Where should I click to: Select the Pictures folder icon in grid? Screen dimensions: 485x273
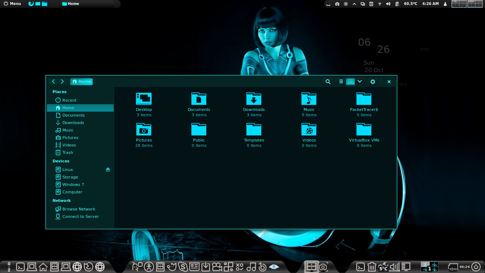tap(144, 129)
